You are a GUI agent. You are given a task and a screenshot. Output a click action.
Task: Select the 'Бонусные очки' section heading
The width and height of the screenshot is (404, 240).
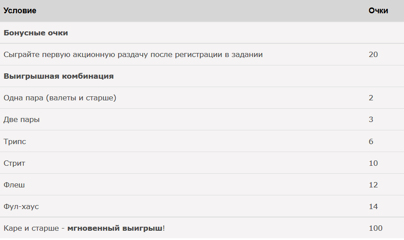tap(36, 33)
